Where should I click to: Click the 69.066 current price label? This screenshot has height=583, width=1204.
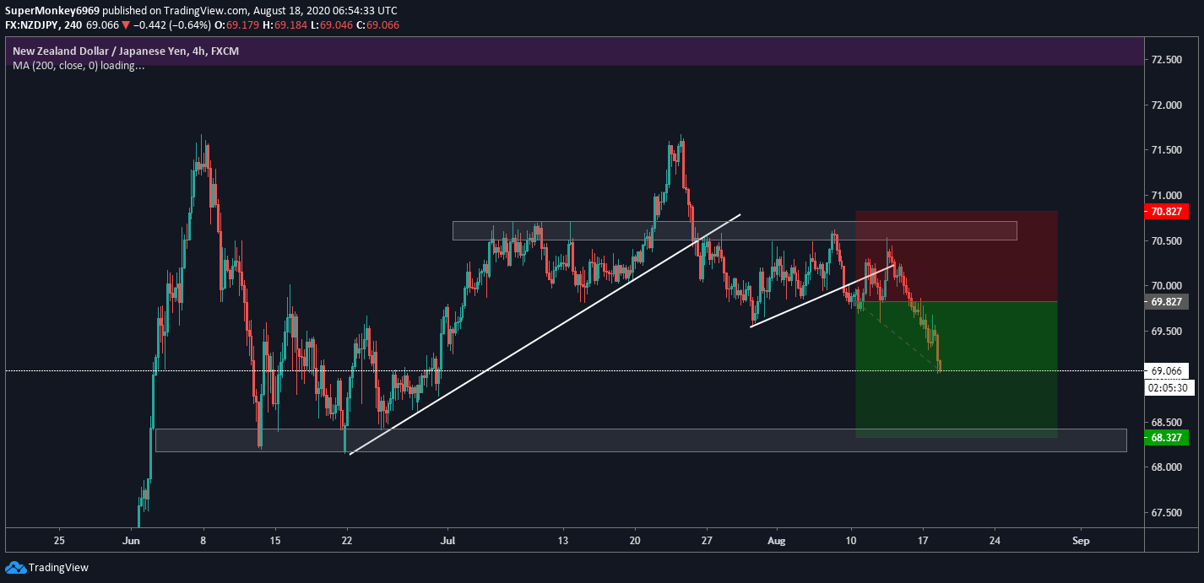point(1166,370)
